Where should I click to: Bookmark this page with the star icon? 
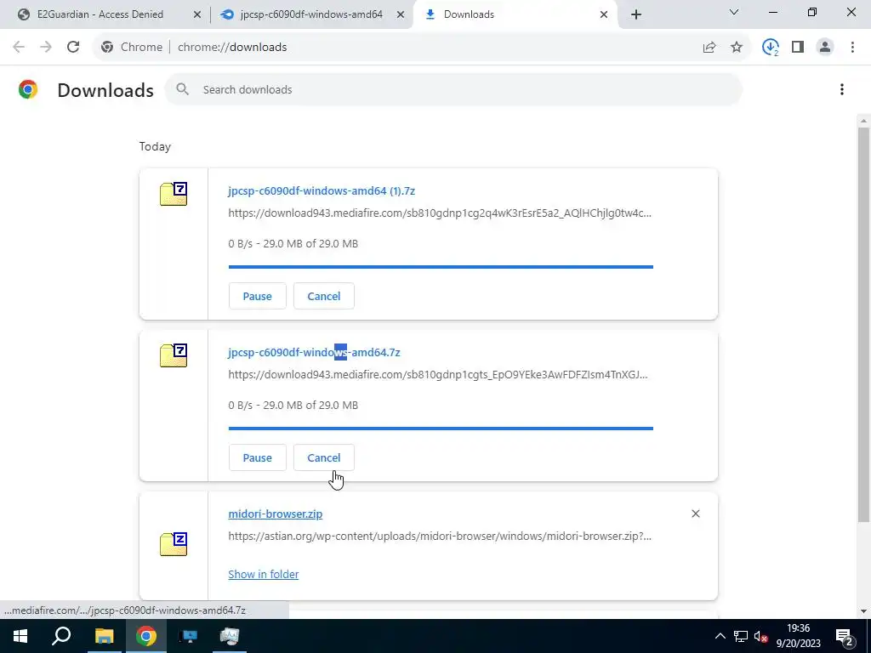(x=737, y=48)
